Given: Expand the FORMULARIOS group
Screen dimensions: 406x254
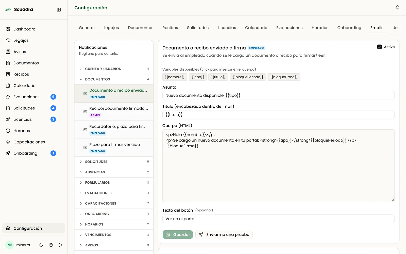Looking at the screenshot, I should [114, 183].
